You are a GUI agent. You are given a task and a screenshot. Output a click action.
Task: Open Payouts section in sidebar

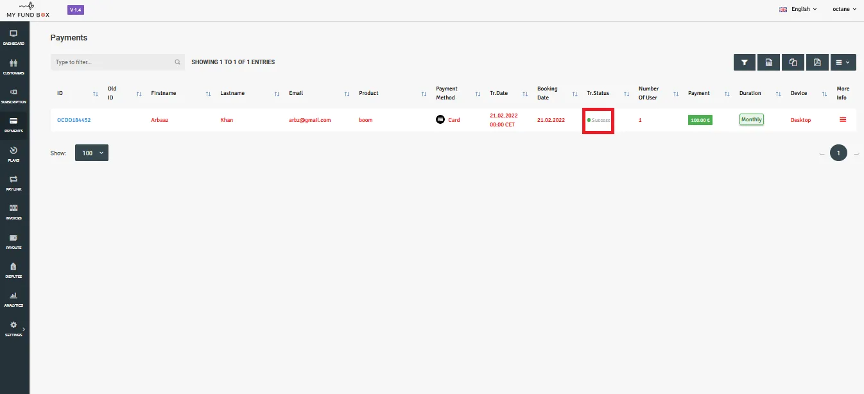click(x=13, y=241)
